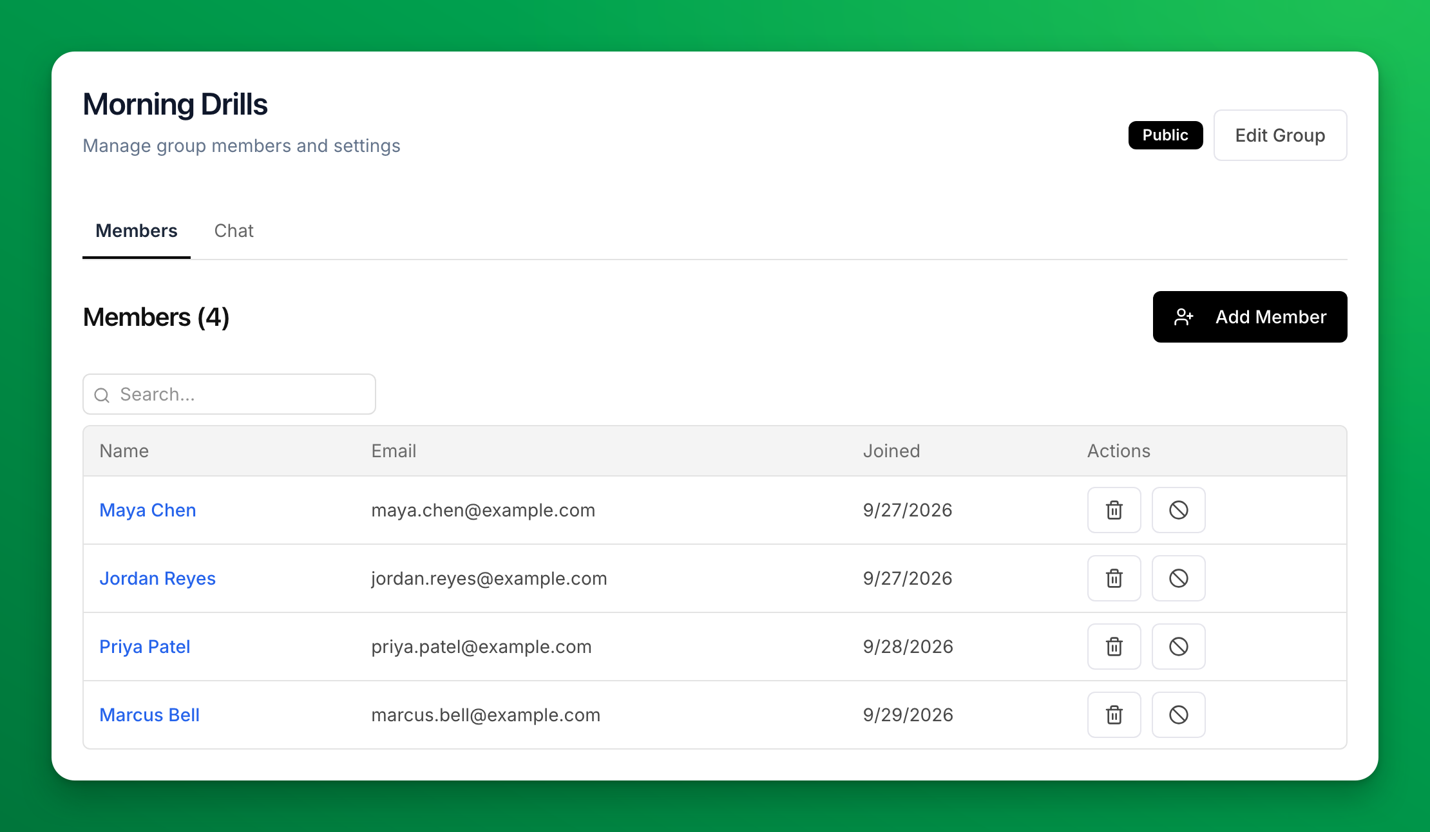Click the Name column header
Image resolution: width=1430 pixels, height=832 pixels.
124,451
